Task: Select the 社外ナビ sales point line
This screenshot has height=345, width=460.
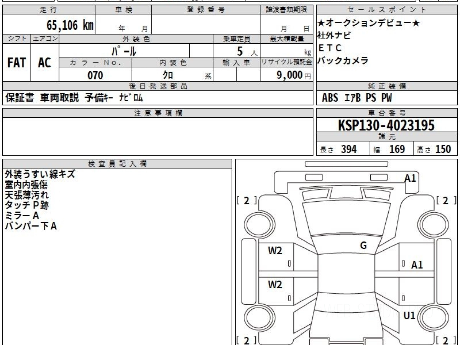Action: pyautogui.click(x=334, y=36)
